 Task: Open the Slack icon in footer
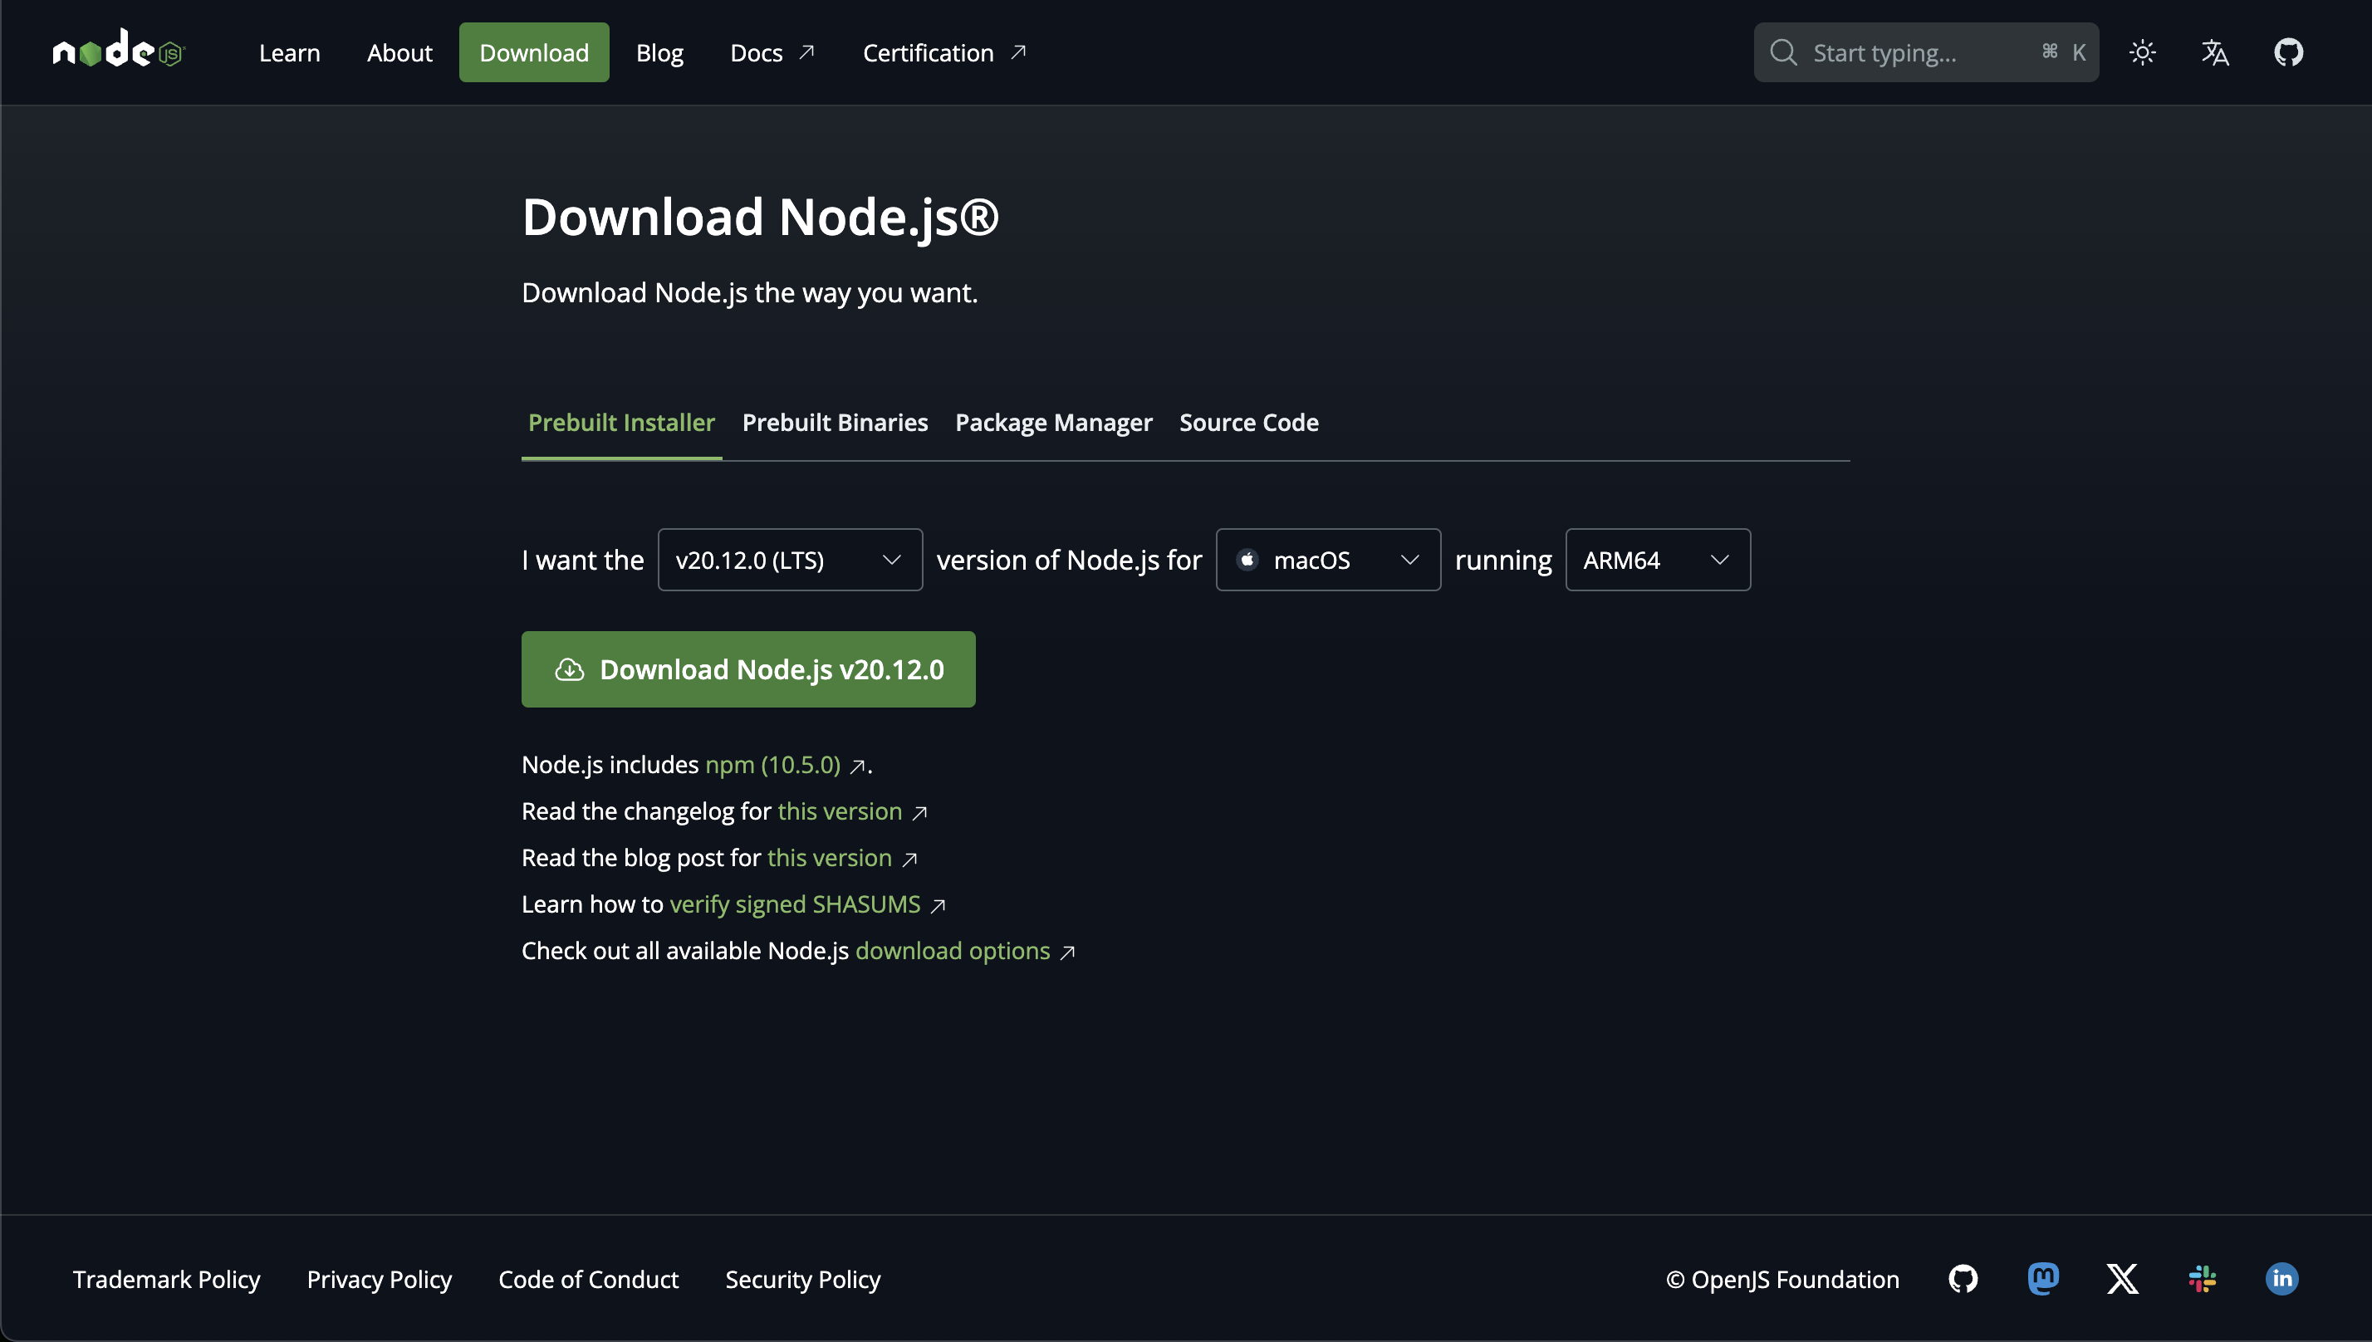(2203, 1278)
